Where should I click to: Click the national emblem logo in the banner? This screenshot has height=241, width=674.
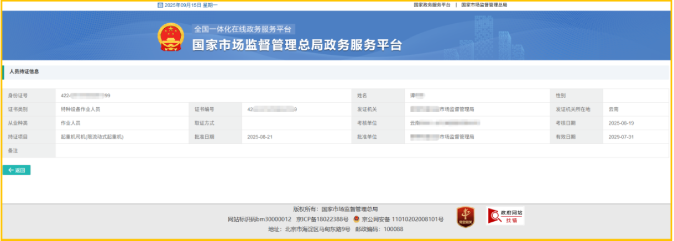click(171, 38)
